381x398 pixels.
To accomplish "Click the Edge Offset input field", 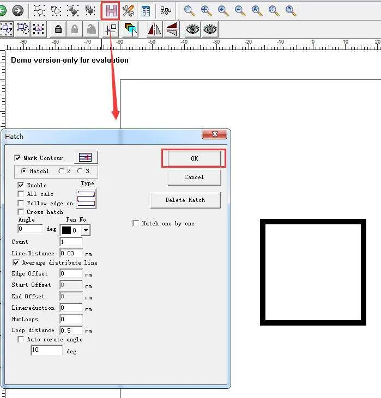I will point(71,274).
